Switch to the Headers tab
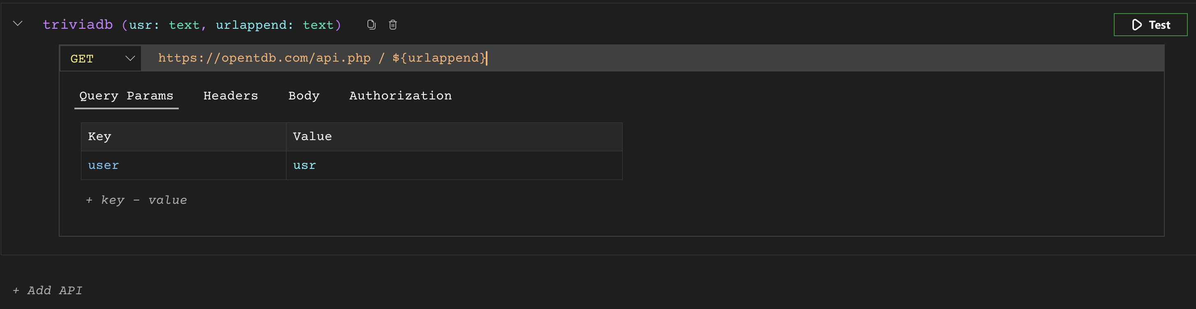Image resolution: width=1196 pixels, height=309 pixels. click(230, 96)
